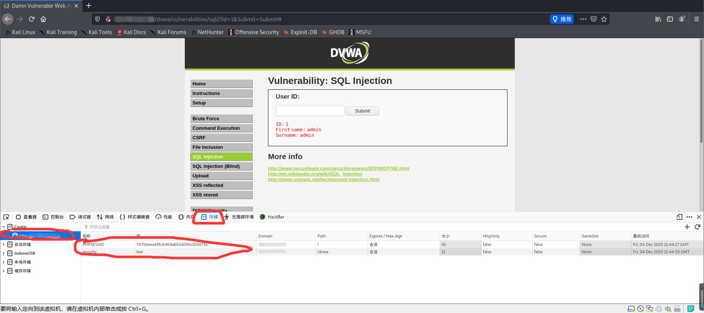Expand the 缓存存储 tree node
The height and width of the screenshot is (313, 704).
(x=4, y=271)
